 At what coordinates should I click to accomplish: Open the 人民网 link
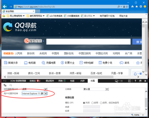coord(18,53)
